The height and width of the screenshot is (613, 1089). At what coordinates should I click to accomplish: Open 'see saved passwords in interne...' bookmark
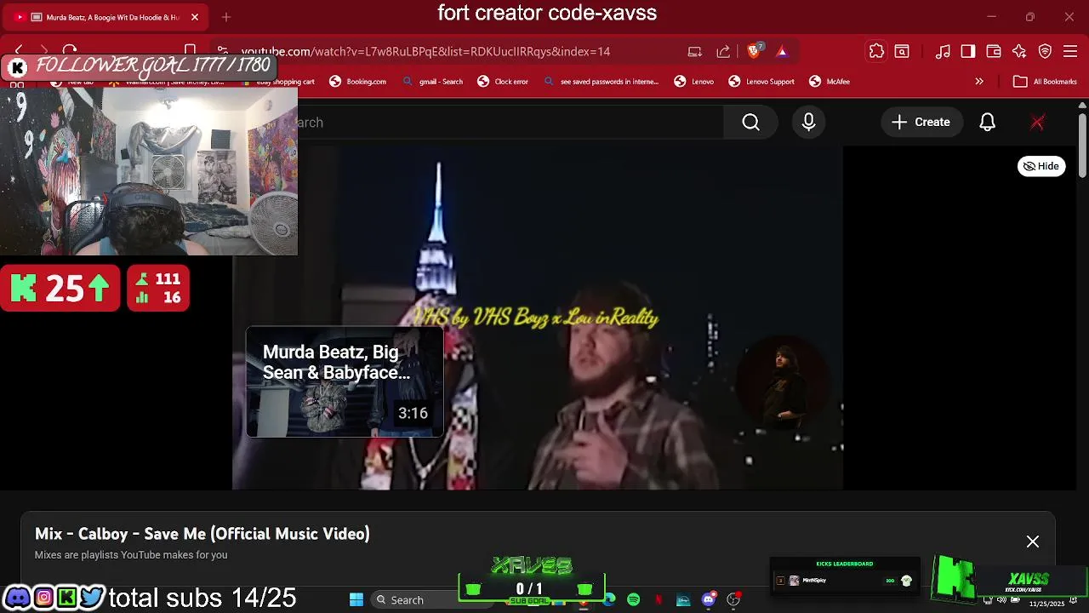pos(601,82)
